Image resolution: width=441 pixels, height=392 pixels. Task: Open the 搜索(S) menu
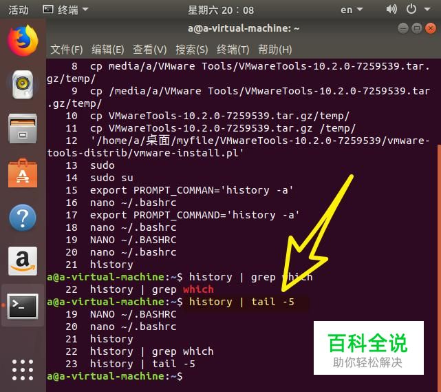(192, 50)
